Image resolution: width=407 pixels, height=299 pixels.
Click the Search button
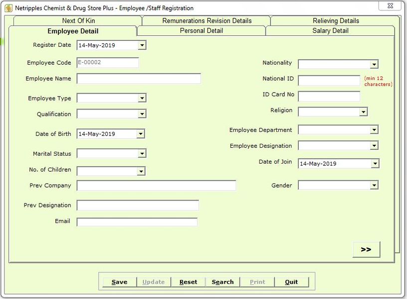222,282
